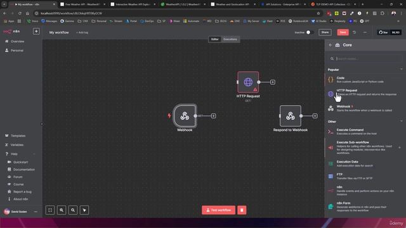Click Add tag next to workflow name

click(x=82, y=32)
